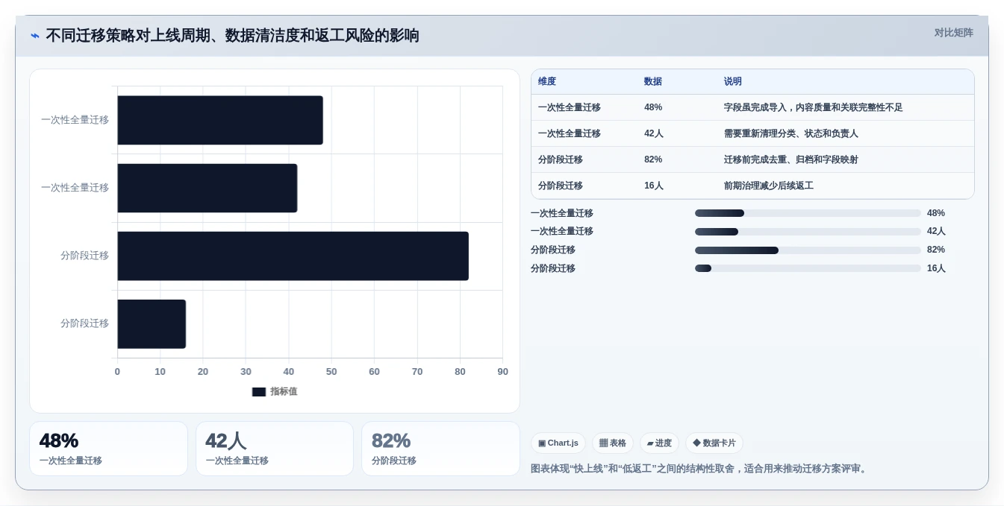Screen dimensions: 1004x506
Task: Click the Chart.js chip
Action: click(558, 443)
